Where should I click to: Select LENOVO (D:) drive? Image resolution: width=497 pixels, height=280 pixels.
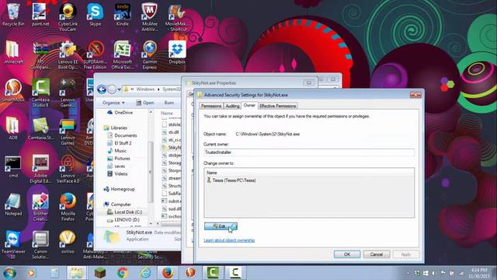coord(123,219)
